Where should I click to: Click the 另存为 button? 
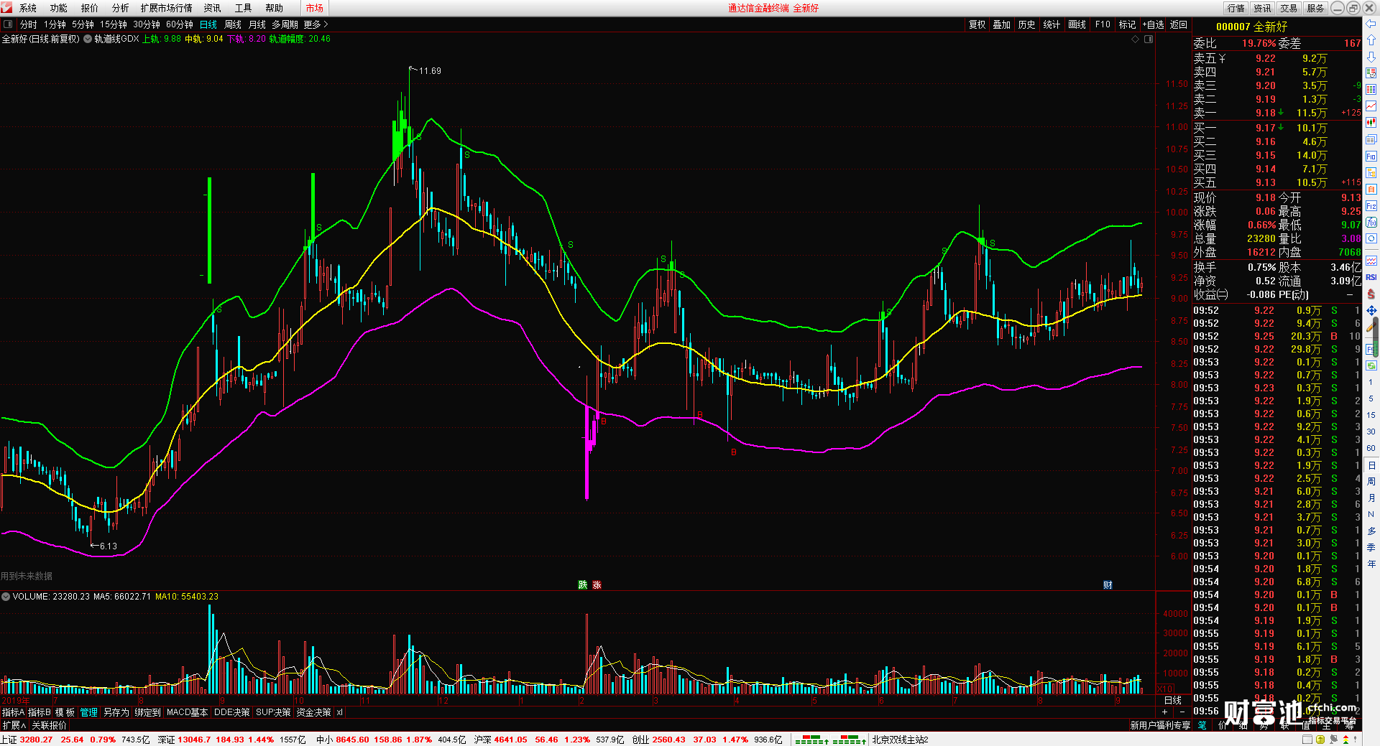(116, 712)
